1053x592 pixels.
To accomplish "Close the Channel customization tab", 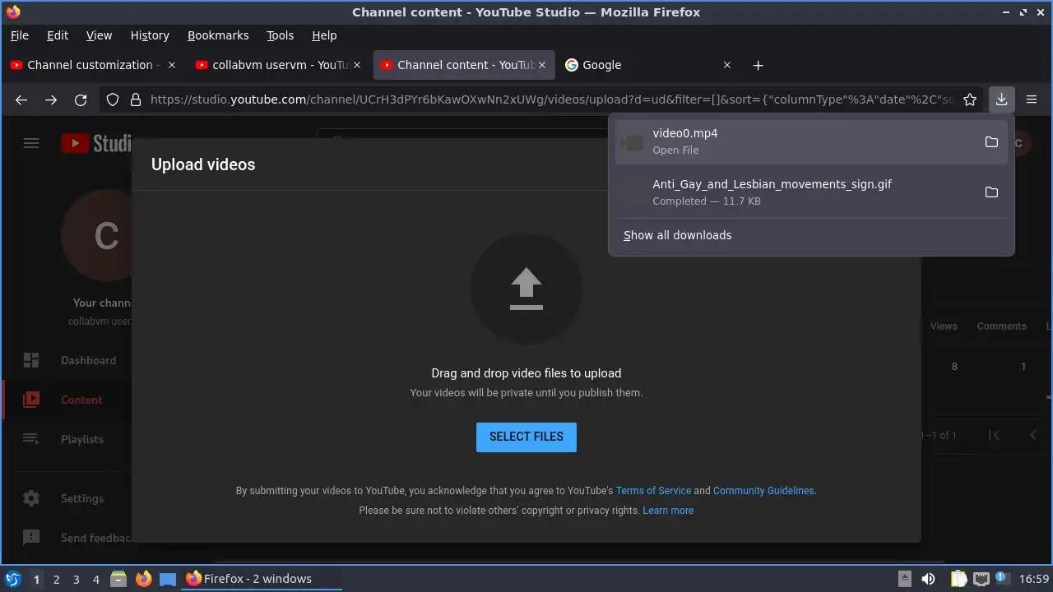I will 172,65.
